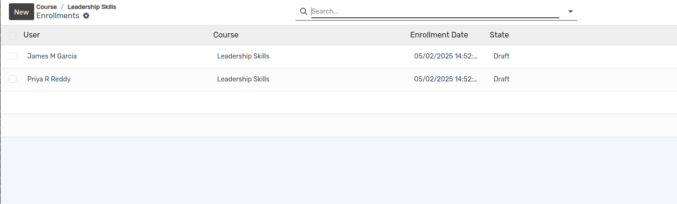The width and height of the screenshot is (677, 204).
Task: Open James M Garcia enrollment record
Action: tap(52, 56)
